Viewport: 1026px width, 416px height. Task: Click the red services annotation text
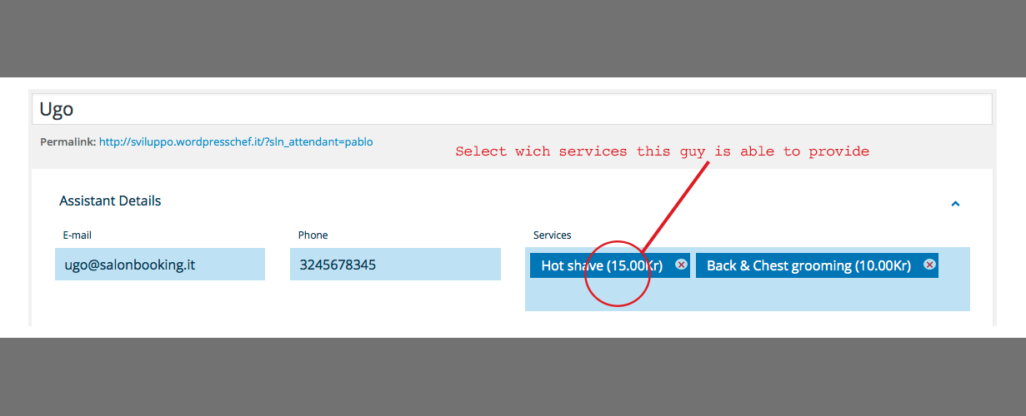(662, 151)
